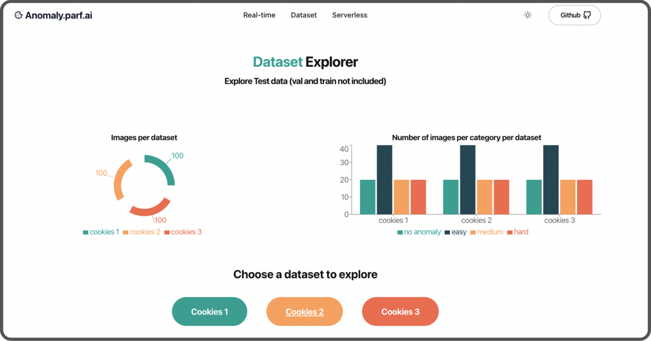Toggle the no anomaly legend entry
The width and height of the screenshot is (651, 341).
click(x=419, y=232)
